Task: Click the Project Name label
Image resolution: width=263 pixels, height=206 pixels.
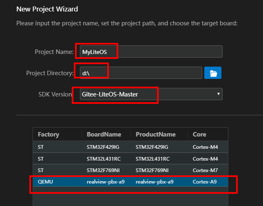Action: pos(54,52)
